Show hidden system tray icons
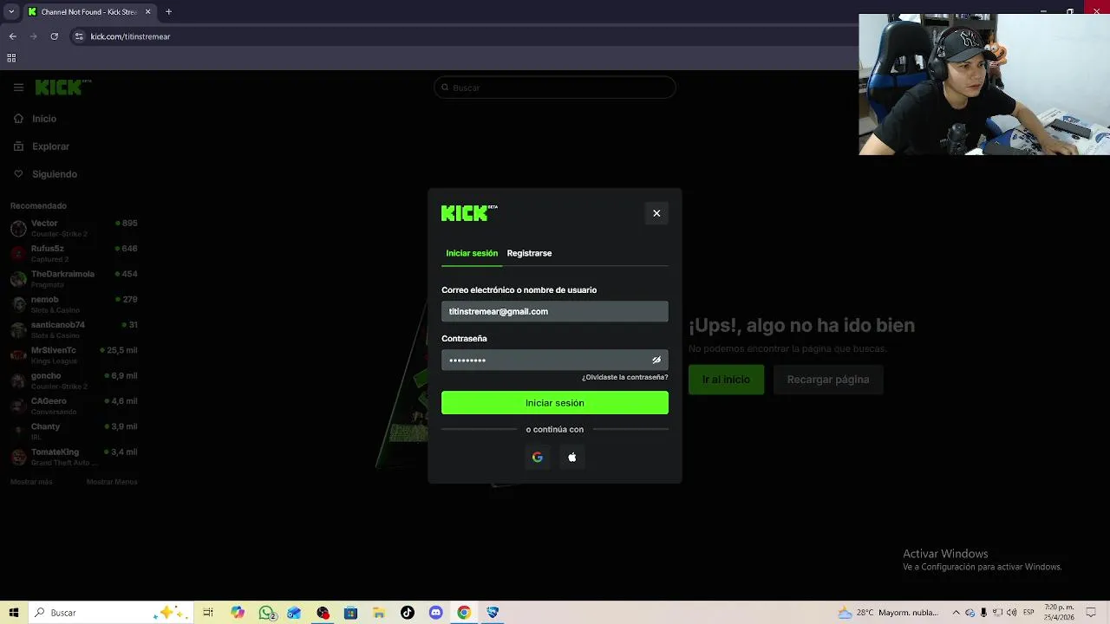The width and height of the screenshot is (1110, 624). pos(956,613)
